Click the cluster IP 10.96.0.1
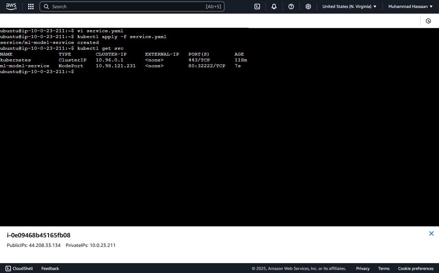Image resolution: width=439 pixels, height=273 pixels. pyautogui.click(x=109, y=60)
